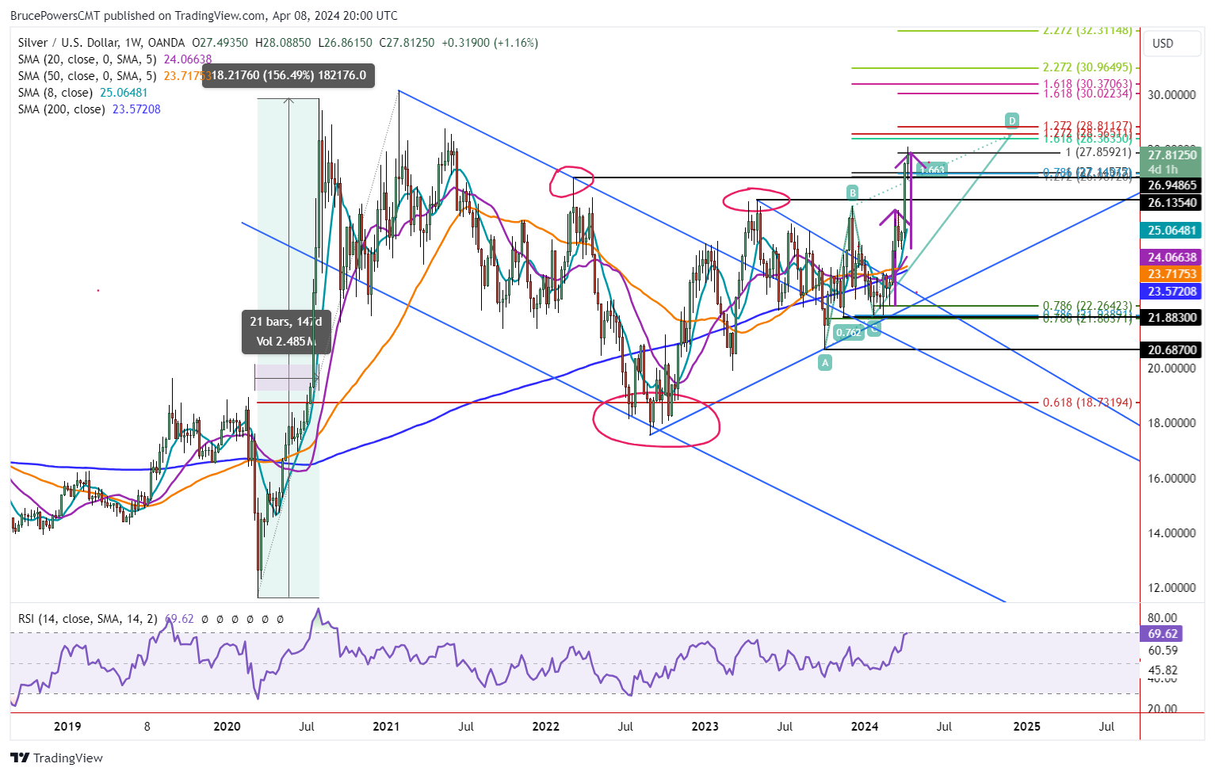Click the black 21.88300 price level badge
Image resolution: width=1215 pixels, height=775 pixels.
click(x=1172, y=318)
